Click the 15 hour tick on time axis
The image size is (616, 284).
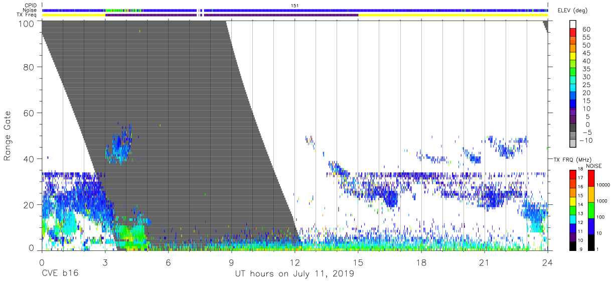358,262
